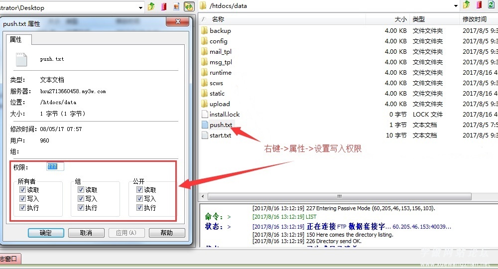Toggle group 写入 (write) checkbox
This screenshot has height=269, width=498.
coord(81,199)
